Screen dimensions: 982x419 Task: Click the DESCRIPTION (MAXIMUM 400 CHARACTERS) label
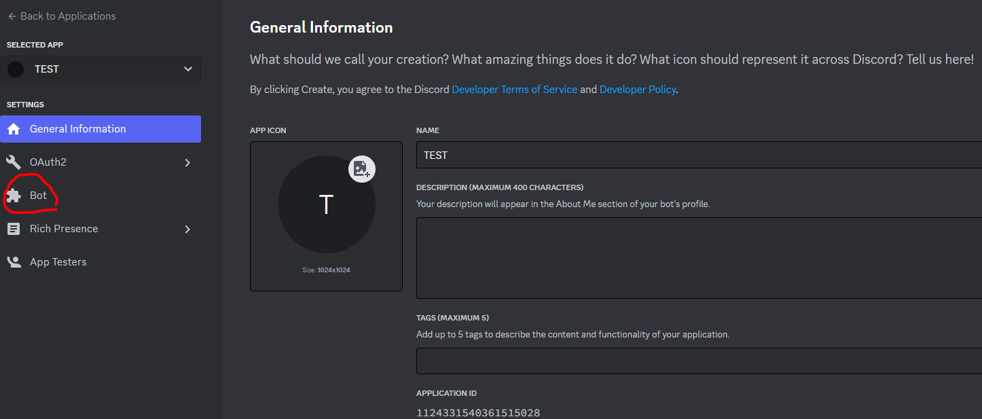(x=500, y=187)
